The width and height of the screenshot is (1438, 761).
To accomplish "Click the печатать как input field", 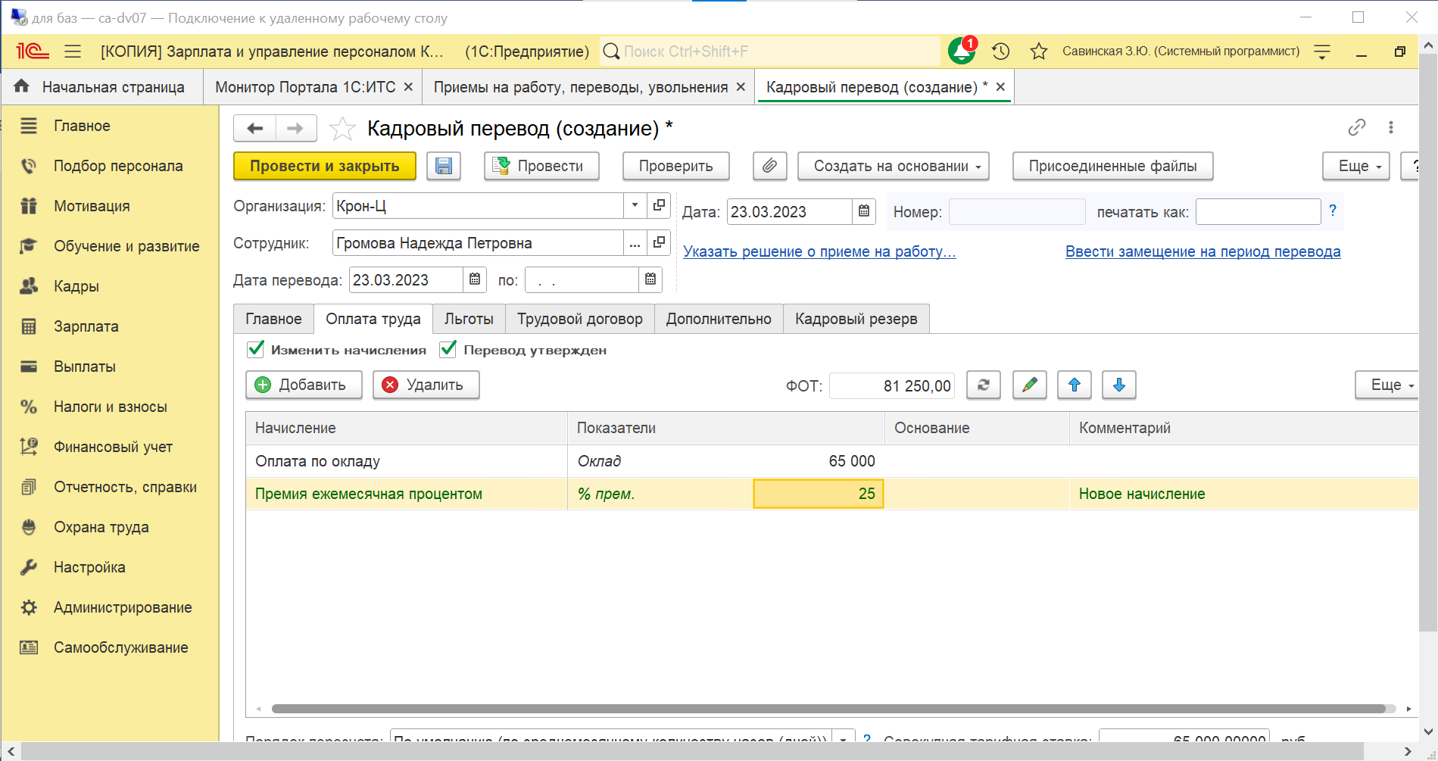I will 1257,211.
